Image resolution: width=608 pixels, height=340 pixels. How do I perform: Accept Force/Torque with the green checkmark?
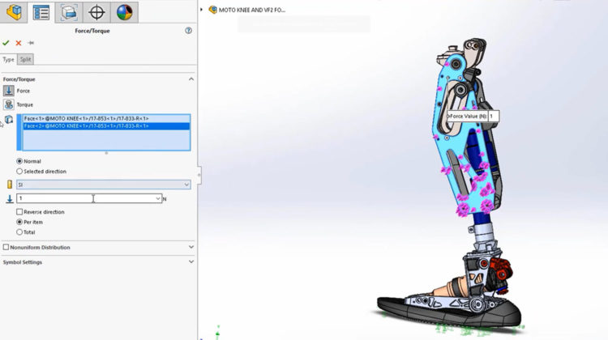(6, 43)
